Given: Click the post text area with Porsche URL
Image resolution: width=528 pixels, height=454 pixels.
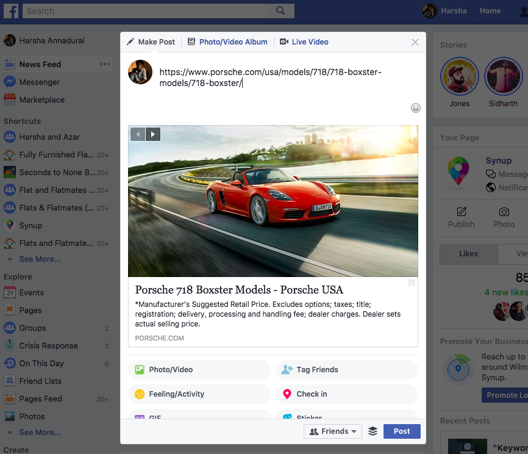Looking at the screenshot, I should pos(270,77).
